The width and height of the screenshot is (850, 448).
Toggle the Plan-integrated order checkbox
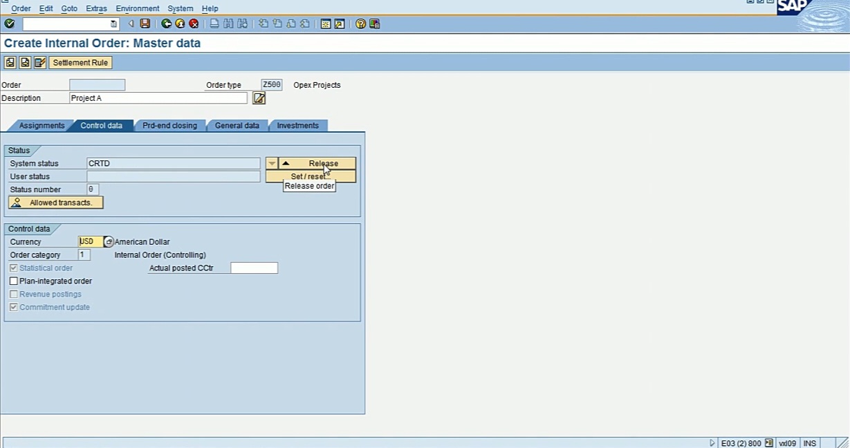(x=14, y=281)
